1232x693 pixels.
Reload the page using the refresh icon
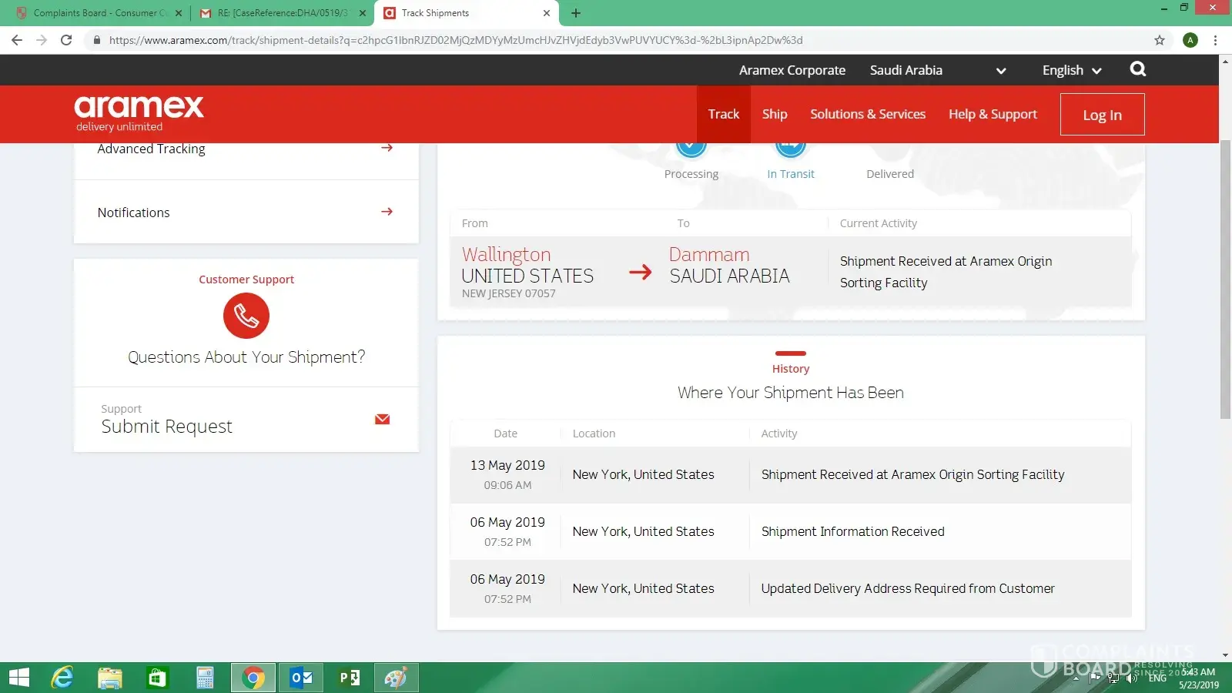66,40
